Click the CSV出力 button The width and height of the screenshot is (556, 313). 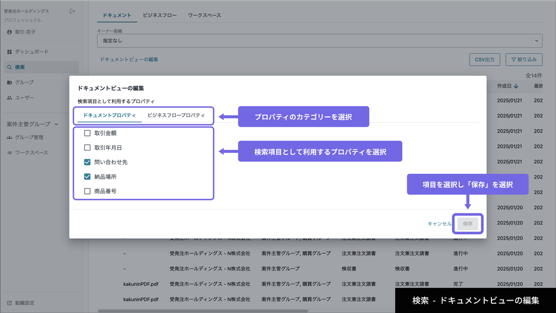pyautogui.click(x=484, y=60)
